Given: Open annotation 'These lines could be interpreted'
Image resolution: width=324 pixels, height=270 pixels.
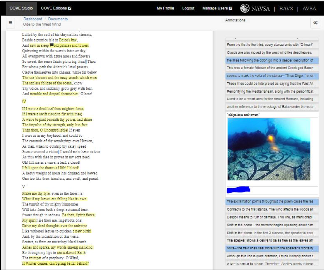Looking at the screenshot, I should coord(272,84).
